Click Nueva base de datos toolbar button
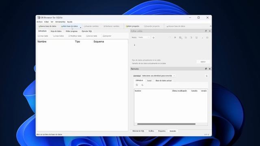Viewport: 260px width, 146px height. point(47,26)
